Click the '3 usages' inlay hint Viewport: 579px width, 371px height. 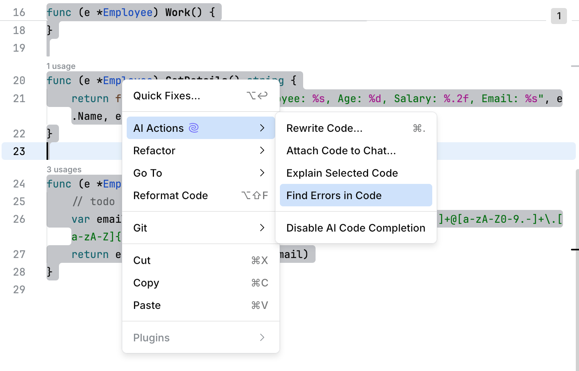[x=64, y=169]
